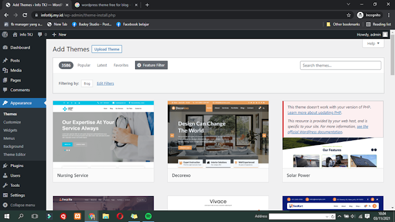Open a new browser tab

pyautogui.click(x=147, y=5)
